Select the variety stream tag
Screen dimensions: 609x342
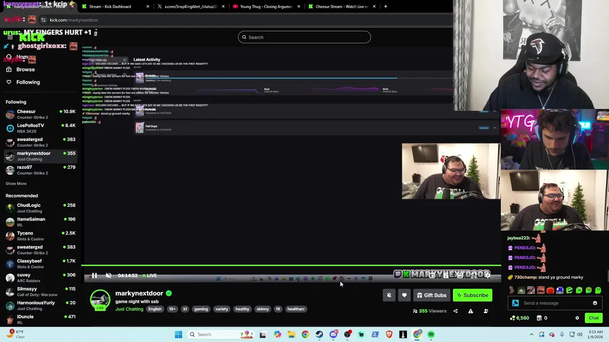click(x=222, y=309)
